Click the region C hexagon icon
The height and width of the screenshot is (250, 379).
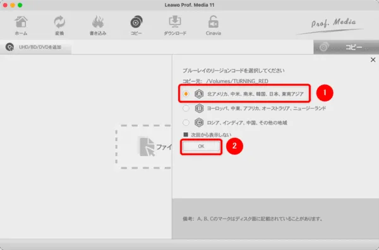199,122
